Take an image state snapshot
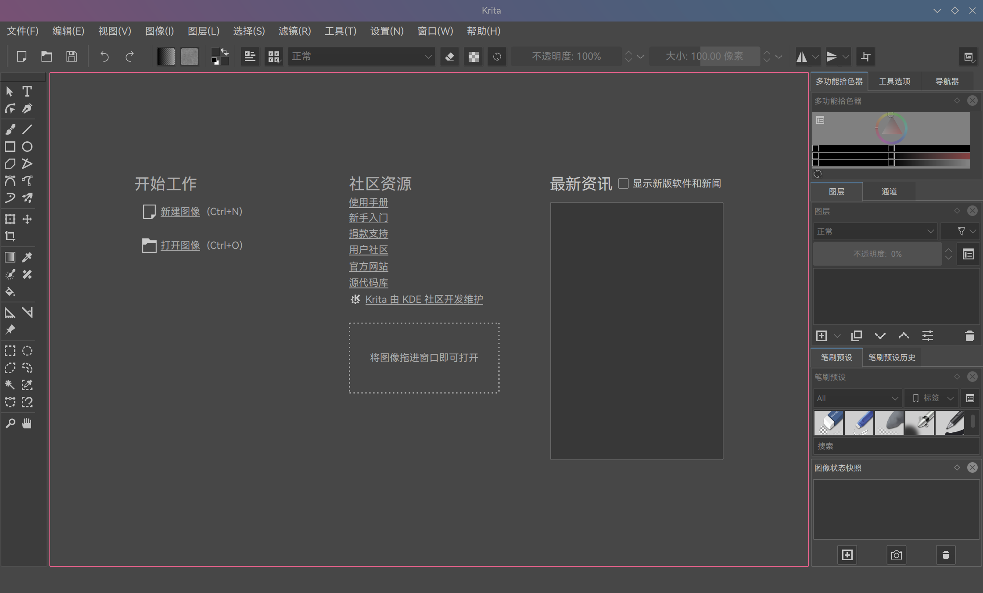The image size is (983, 593). tap(896, 554)
